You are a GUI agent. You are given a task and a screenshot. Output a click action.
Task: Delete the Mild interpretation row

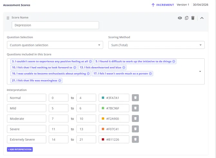[x=135, y=108]
